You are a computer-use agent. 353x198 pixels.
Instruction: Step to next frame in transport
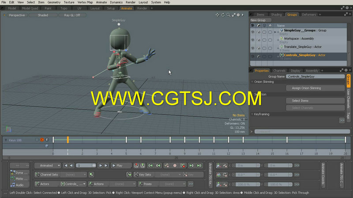[100, 166]
